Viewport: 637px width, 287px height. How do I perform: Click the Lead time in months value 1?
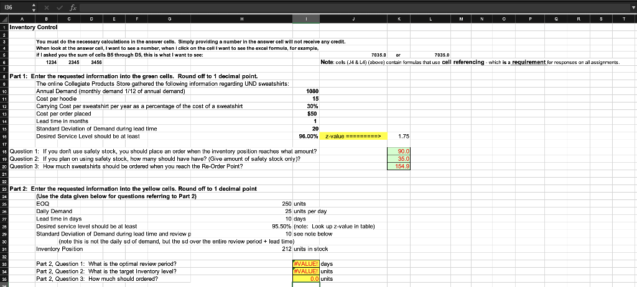pyautogui.click(x=306, y=121)
